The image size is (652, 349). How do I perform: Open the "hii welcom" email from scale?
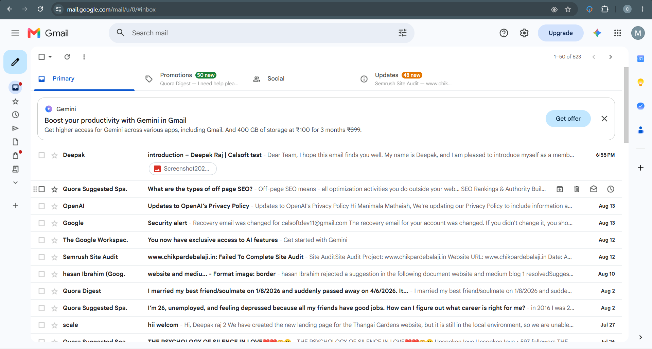tap(326, 325)
